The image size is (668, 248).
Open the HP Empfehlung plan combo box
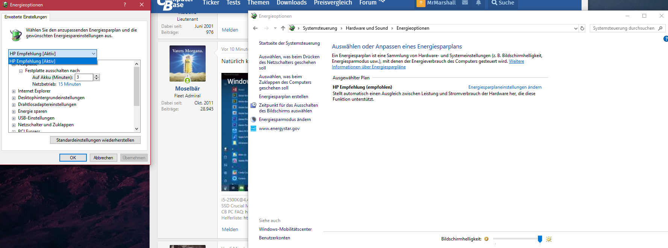click(x=53, y=54)
